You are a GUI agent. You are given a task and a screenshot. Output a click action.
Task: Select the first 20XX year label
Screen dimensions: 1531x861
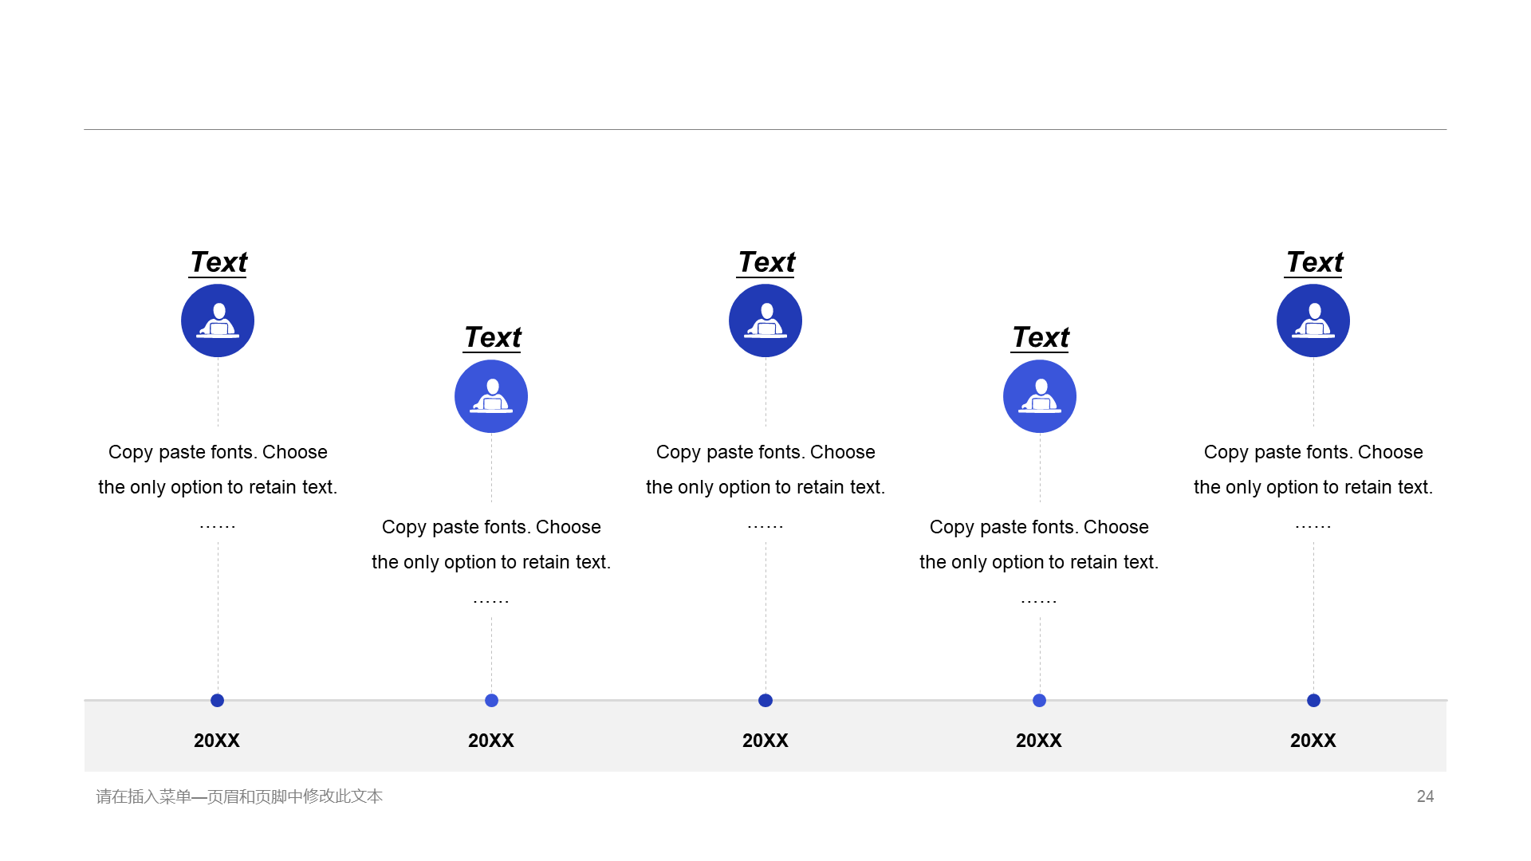pos(217,741)
